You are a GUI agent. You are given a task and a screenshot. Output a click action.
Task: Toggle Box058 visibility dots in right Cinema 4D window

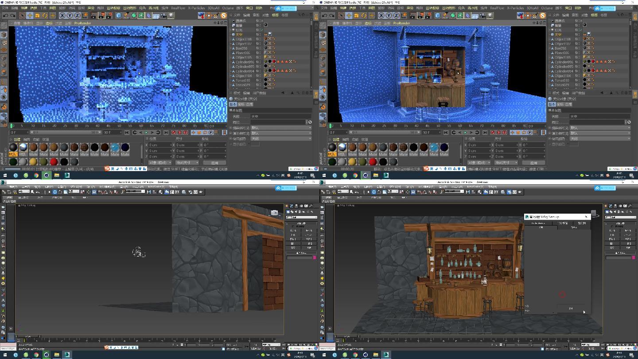pos(579,48)
